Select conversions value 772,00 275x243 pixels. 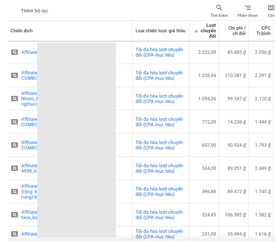(x=209, y=122)
